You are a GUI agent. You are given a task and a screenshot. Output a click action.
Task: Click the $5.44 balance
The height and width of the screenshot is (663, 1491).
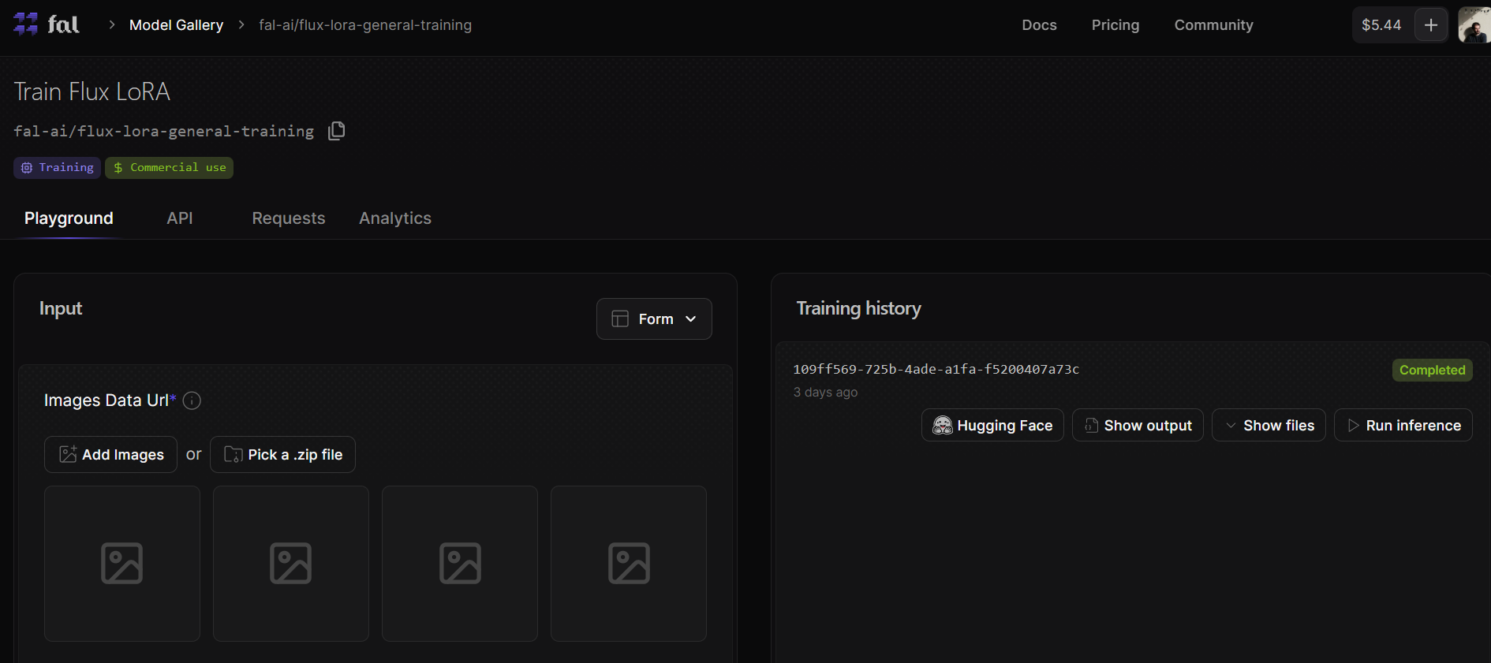tap(1381, 25)
